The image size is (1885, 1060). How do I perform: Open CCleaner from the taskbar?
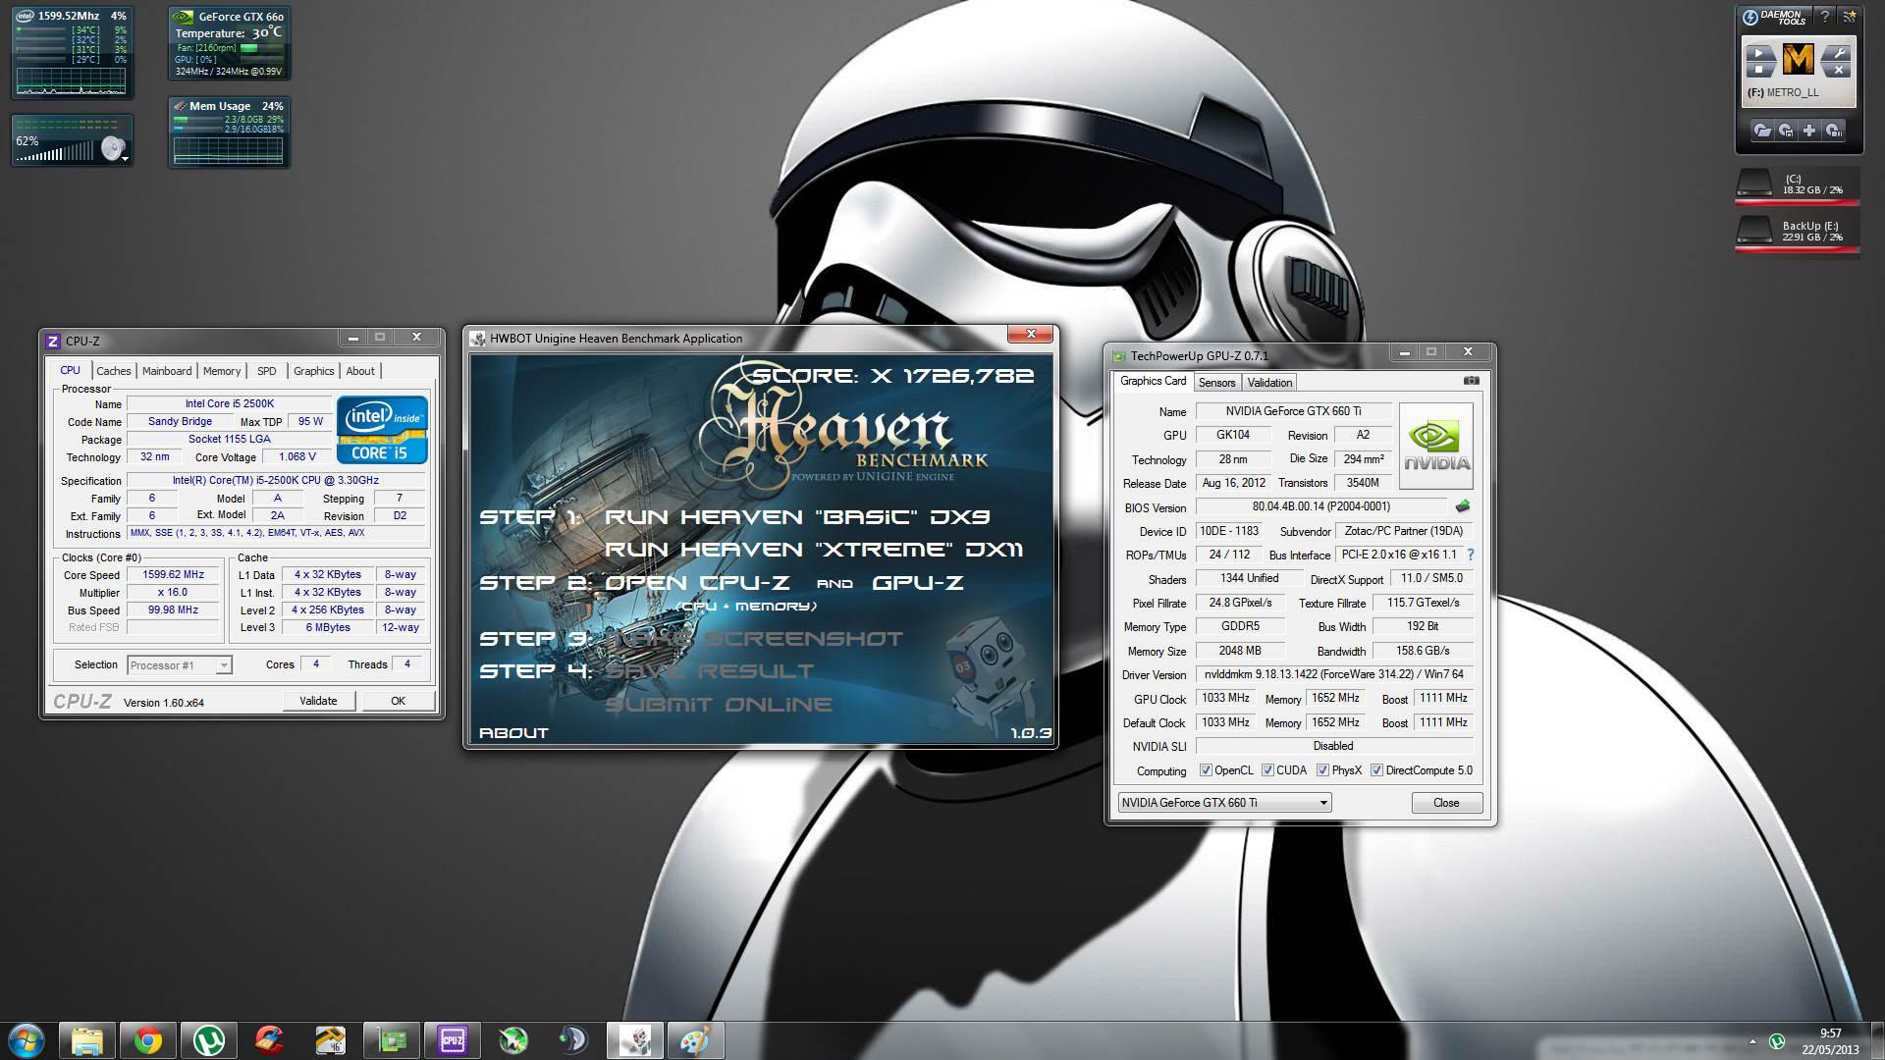pos(270,1040)
